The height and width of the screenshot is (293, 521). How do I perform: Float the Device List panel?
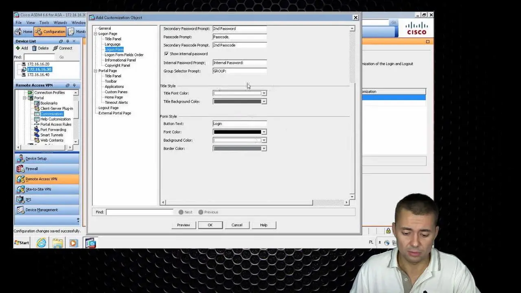coord(61,41)
